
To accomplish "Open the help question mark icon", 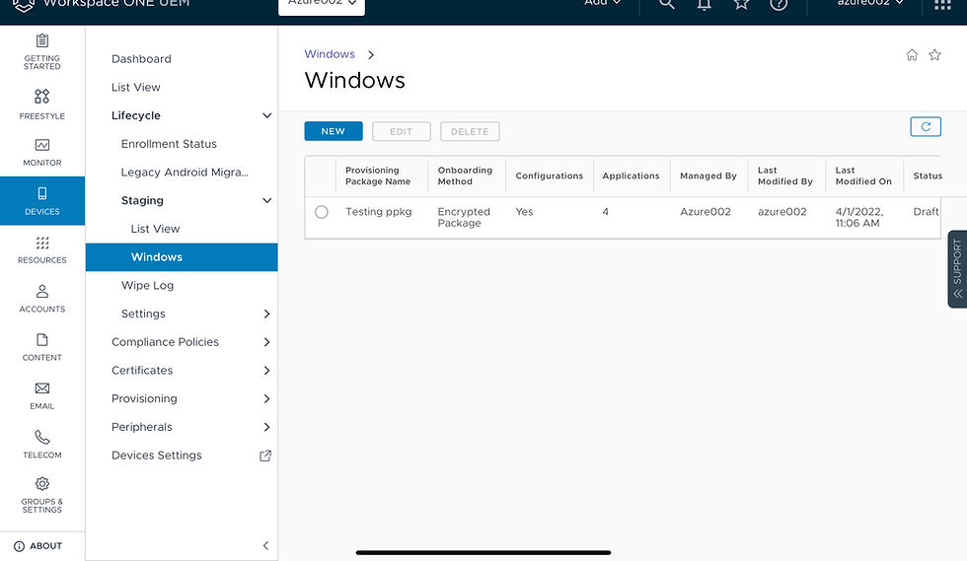I will [x=779, y=4].
